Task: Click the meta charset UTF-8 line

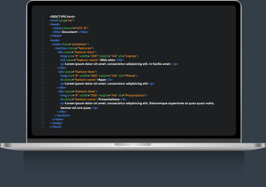Action: [x=70, y=28]
